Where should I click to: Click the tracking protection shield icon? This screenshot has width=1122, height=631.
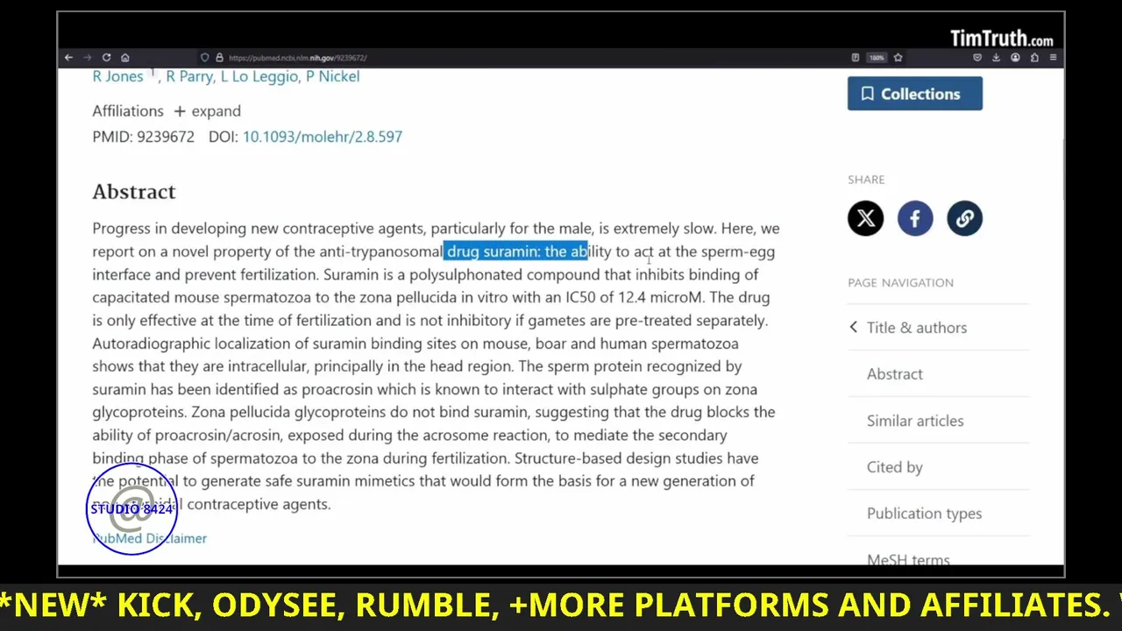[x=205, y=58]
